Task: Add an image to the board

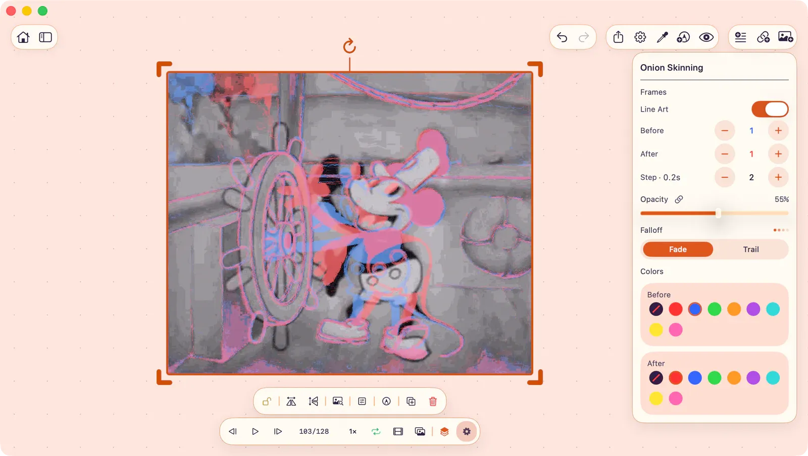Action: [785, 37]
